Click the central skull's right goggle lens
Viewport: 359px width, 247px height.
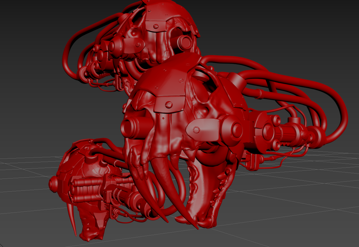point(234,130)
